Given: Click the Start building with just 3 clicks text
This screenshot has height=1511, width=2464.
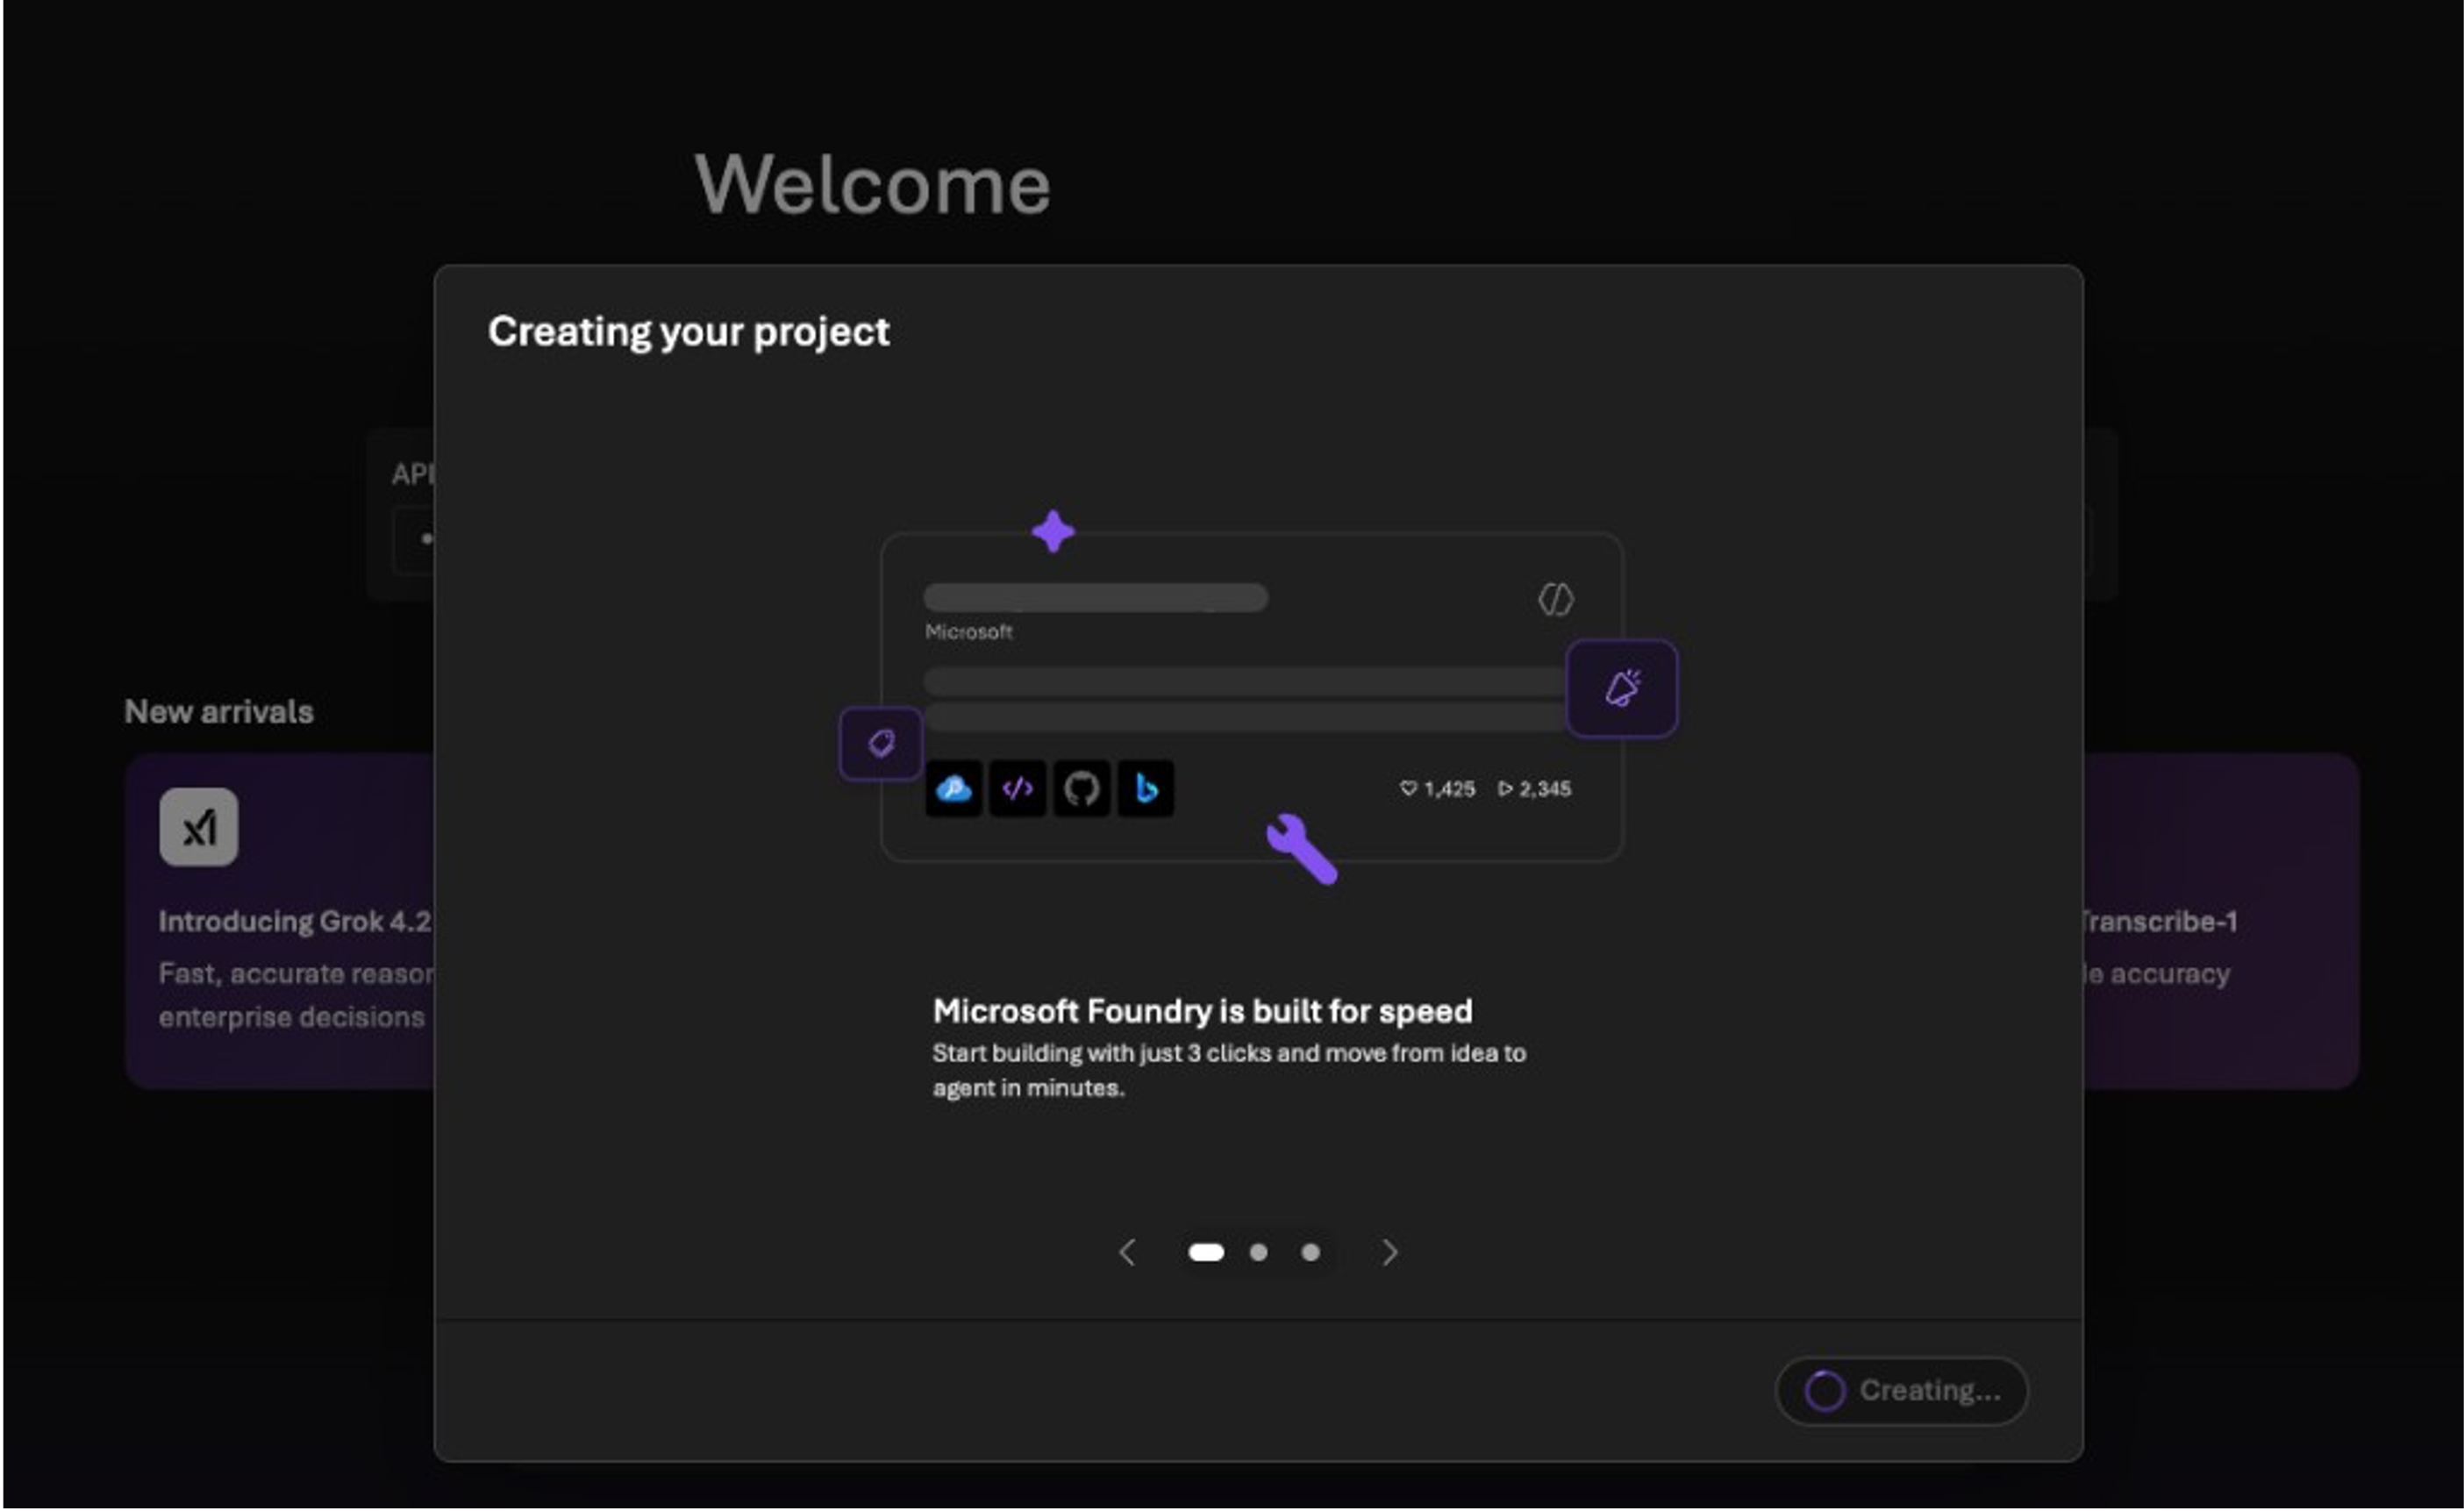Looking at the screenshot, I should [x=1229, y=1070].
